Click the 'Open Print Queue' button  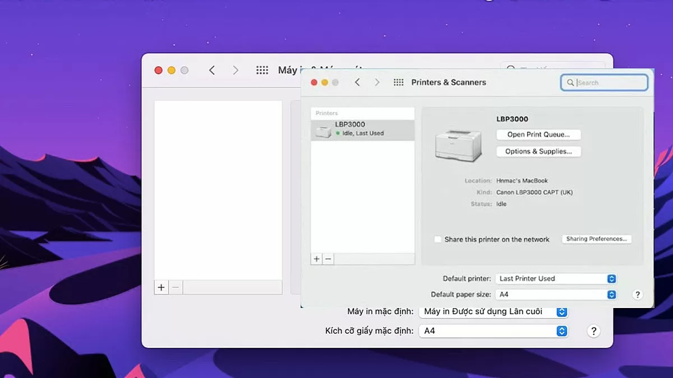click(x=538, y=134)
